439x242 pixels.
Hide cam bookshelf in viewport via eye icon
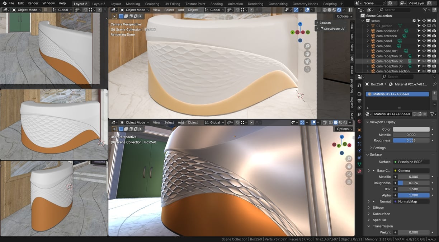tap(424, 31)
